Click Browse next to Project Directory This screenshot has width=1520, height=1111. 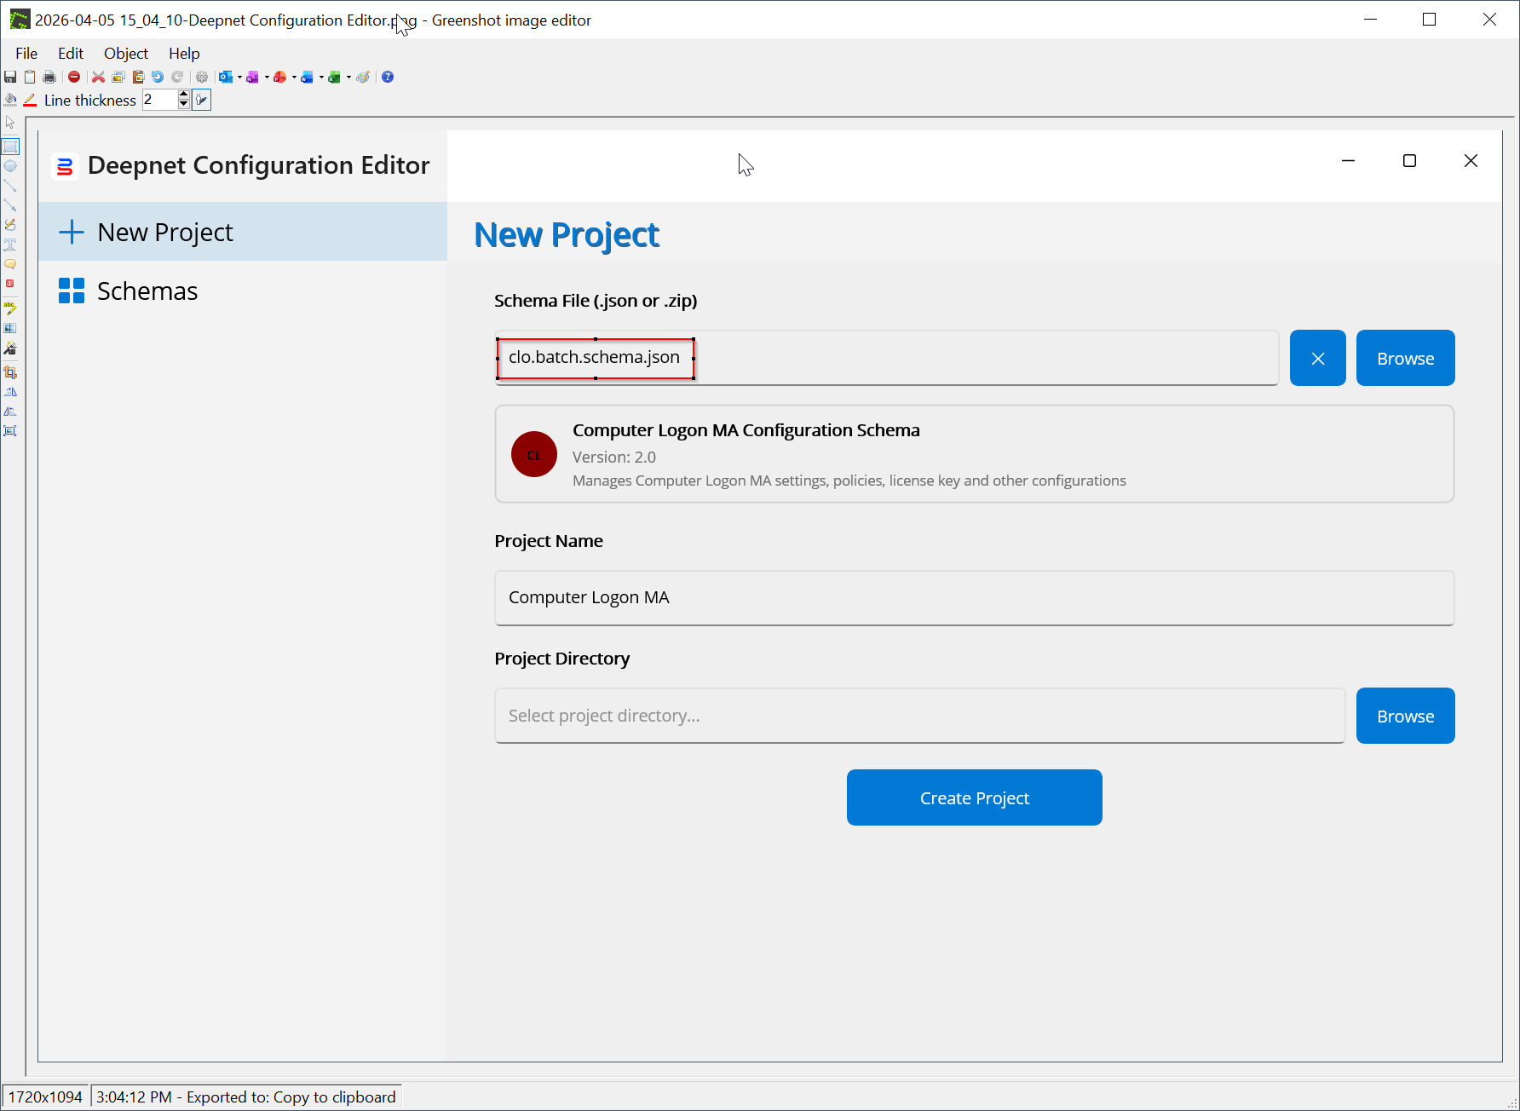[x=1405, y=716]
